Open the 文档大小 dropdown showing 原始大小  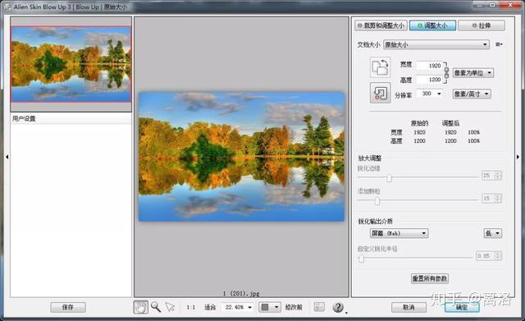point(436,44)
